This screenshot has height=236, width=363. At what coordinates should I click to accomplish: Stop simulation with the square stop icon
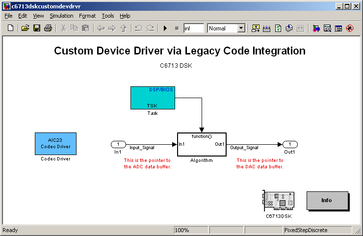pos(177,28)
